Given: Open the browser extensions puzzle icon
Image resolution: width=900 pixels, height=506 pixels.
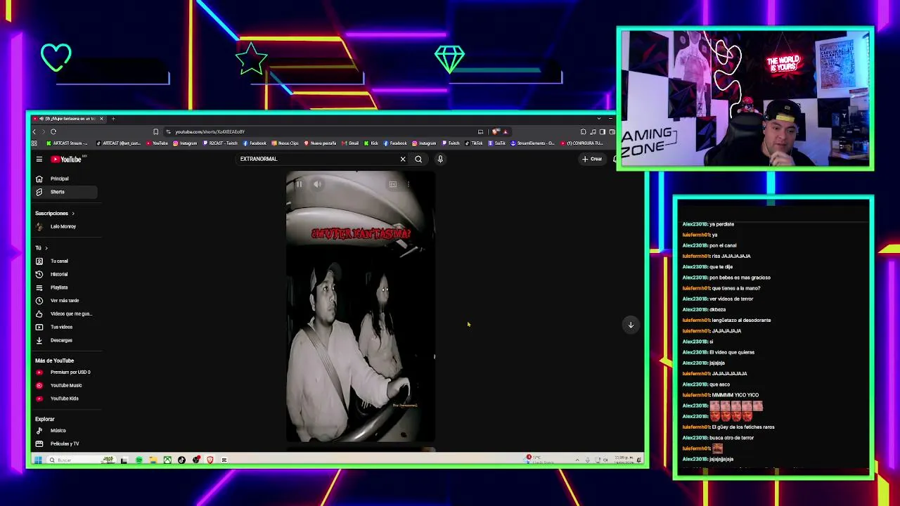Looking at the screenshot, I should coord(584,131).
